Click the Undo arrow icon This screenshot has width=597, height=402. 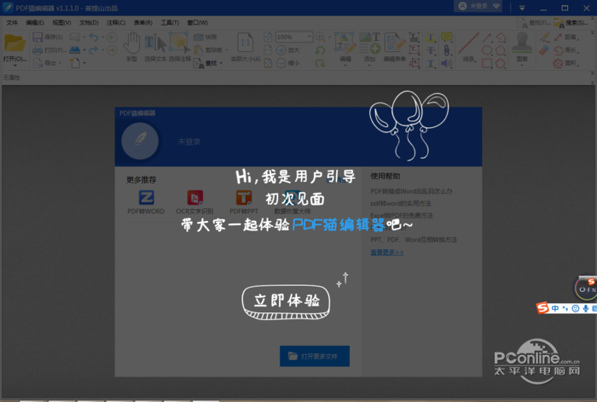(x=93, y=37)
